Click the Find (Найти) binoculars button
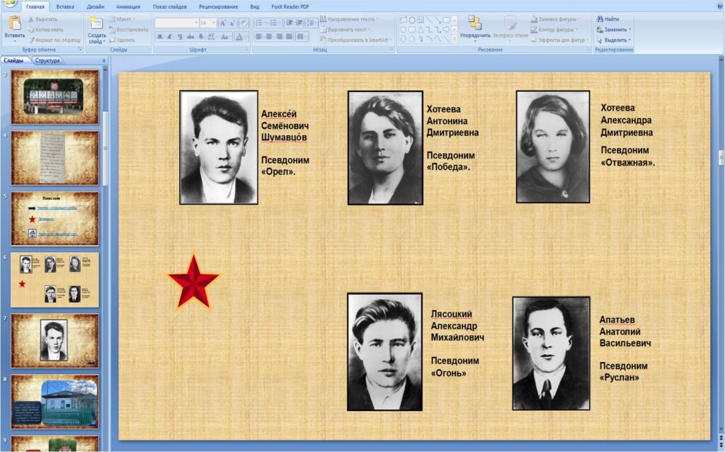The image size is (725, 452). (x=607, y=19)
